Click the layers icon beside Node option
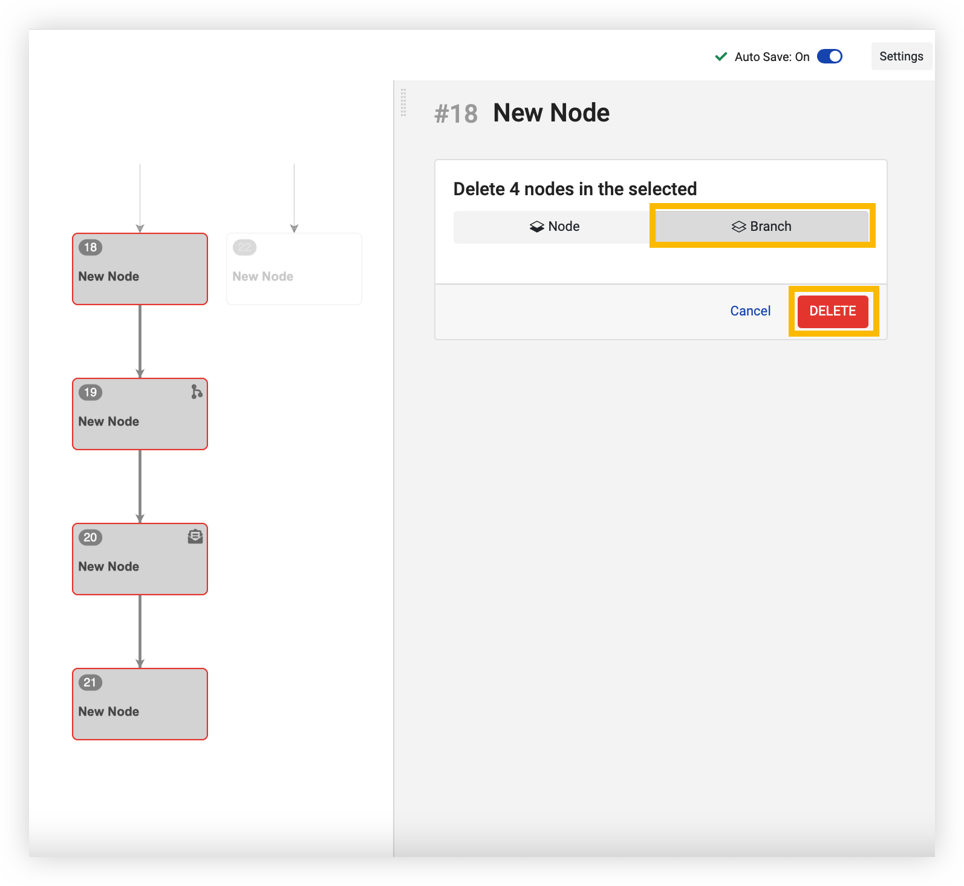 click(x=536, y=227)
